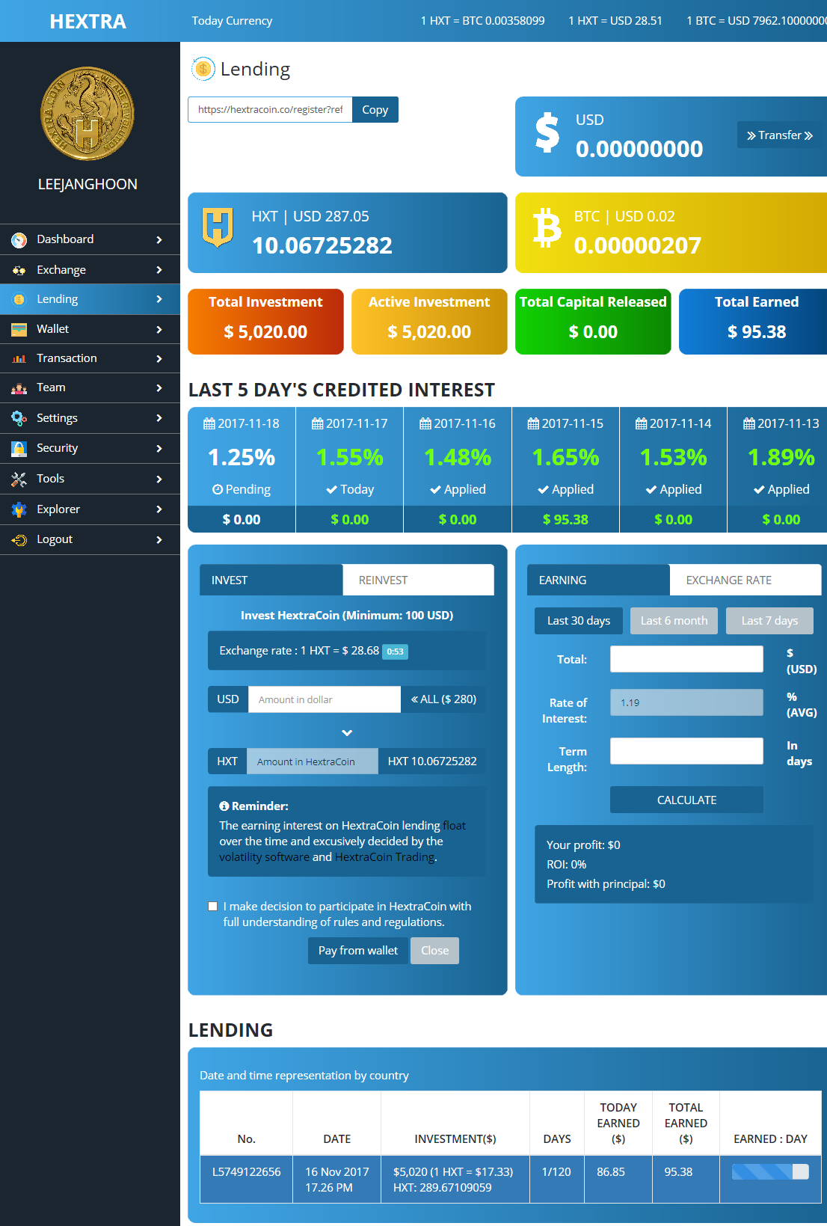
Task: Expand the Tools menu arrow
Action: (159, 479)
